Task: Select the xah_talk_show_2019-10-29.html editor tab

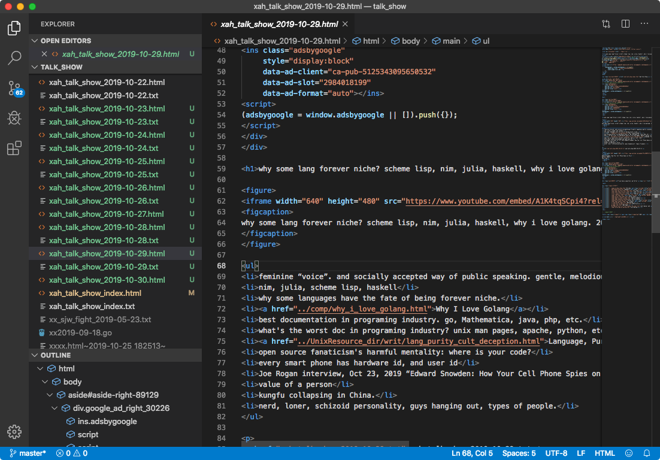Action: 279,24
